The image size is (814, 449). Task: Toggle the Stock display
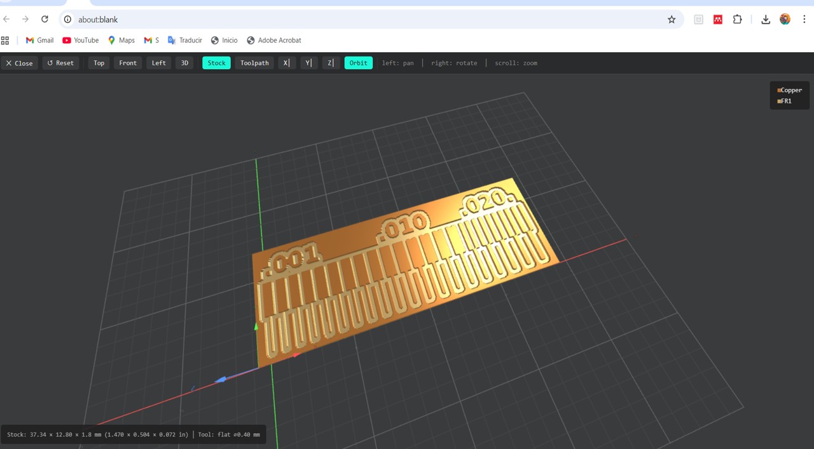216,63
